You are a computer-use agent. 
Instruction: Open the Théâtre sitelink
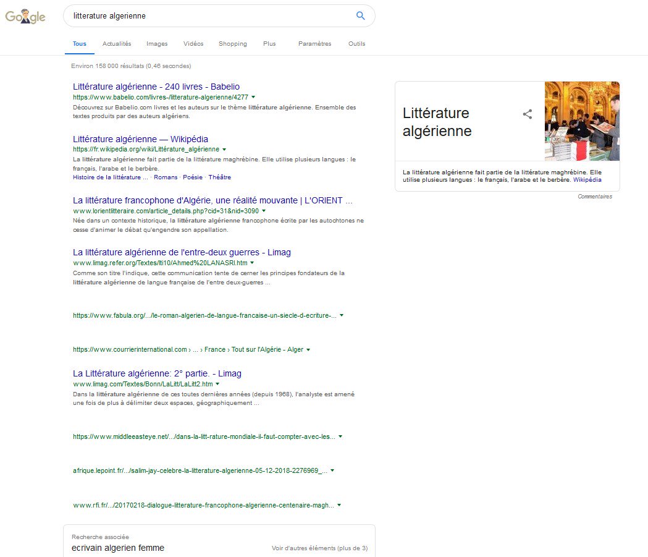[219, 177]
